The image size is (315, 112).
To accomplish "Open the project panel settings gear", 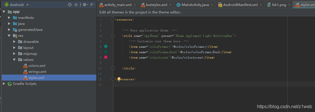I will click(x=85, y=5).
